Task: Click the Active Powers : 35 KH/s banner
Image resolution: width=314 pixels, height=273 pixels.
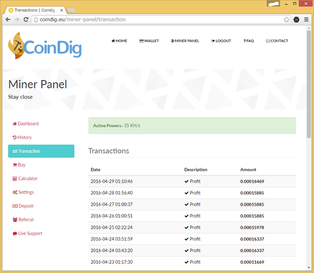Action: point(192,126)
